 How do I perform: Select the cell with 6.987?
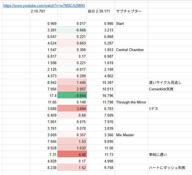101,56
